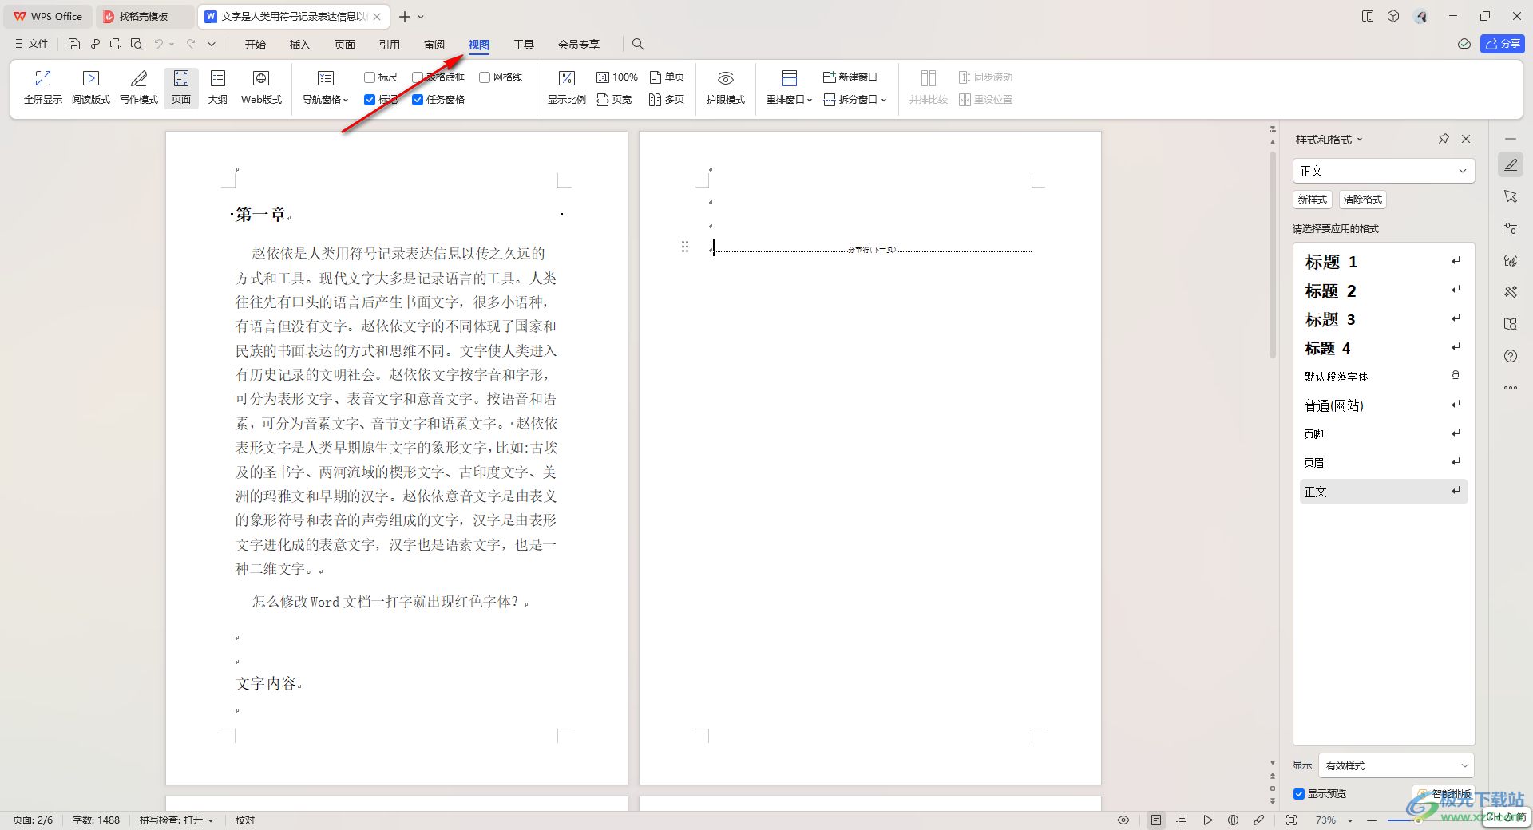Open the File (文件) menu
Screen dimensions: 1533x830
pyautogui.click(x=32, y=44)
